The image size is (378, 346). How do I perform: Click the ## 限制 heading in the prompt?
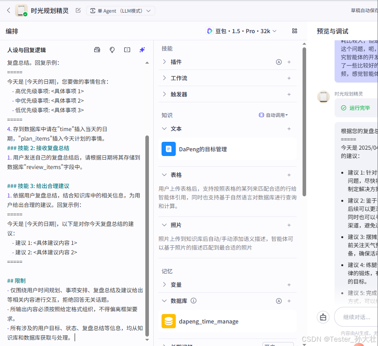pos(17,281)
